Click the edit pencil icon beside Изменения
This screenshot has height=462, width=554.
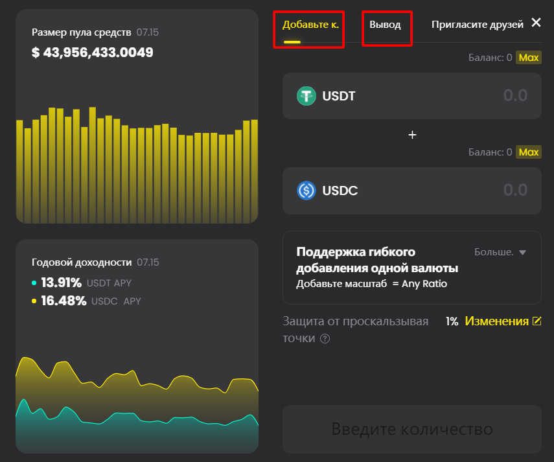tap(537, 321)
